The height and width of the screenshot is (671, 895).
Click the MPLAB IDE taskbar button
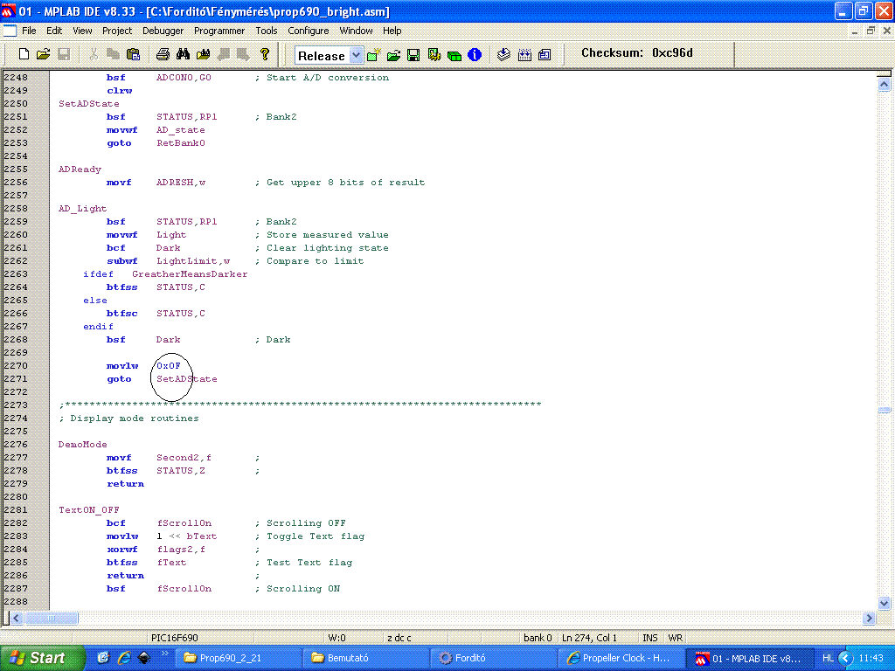pos(747,658)
